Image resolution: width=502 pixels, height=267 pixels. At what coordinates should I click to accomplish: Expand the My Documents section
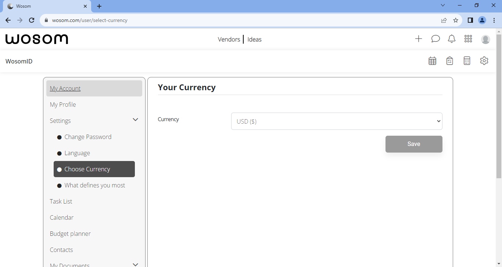click(x=135, y=264)
